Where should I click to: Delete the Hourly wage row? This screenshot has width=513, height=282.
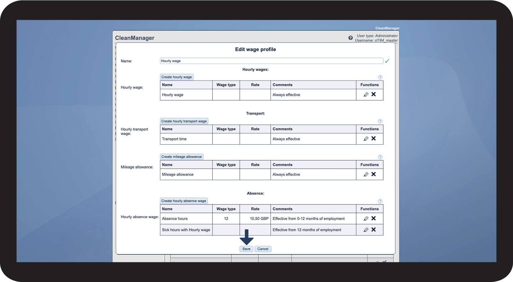(x=374, y=94)
